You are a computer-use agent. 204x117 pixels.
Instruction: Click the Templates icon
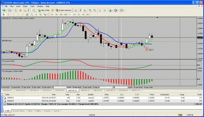(121, 10)
